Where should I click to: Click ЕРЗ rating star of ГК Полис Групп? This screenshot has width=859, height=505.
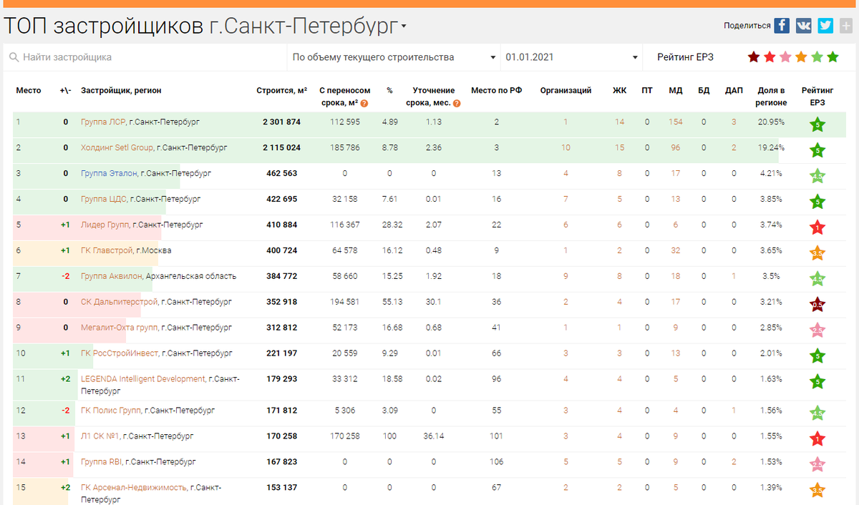tap(817, 413)
